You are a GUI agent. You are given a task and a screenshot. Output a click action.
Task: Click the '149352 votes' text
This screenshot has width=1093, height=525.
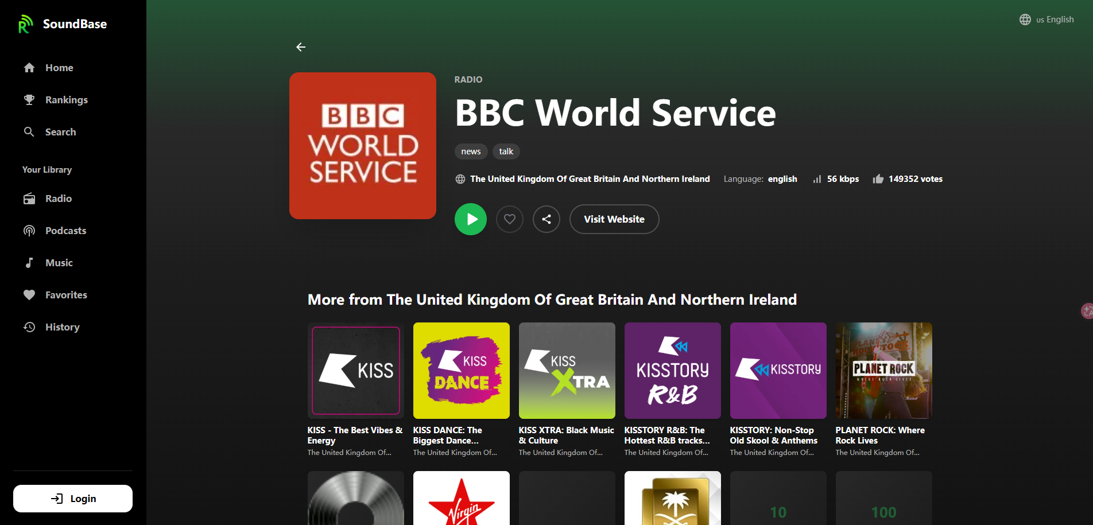click(x=916, y=179)
